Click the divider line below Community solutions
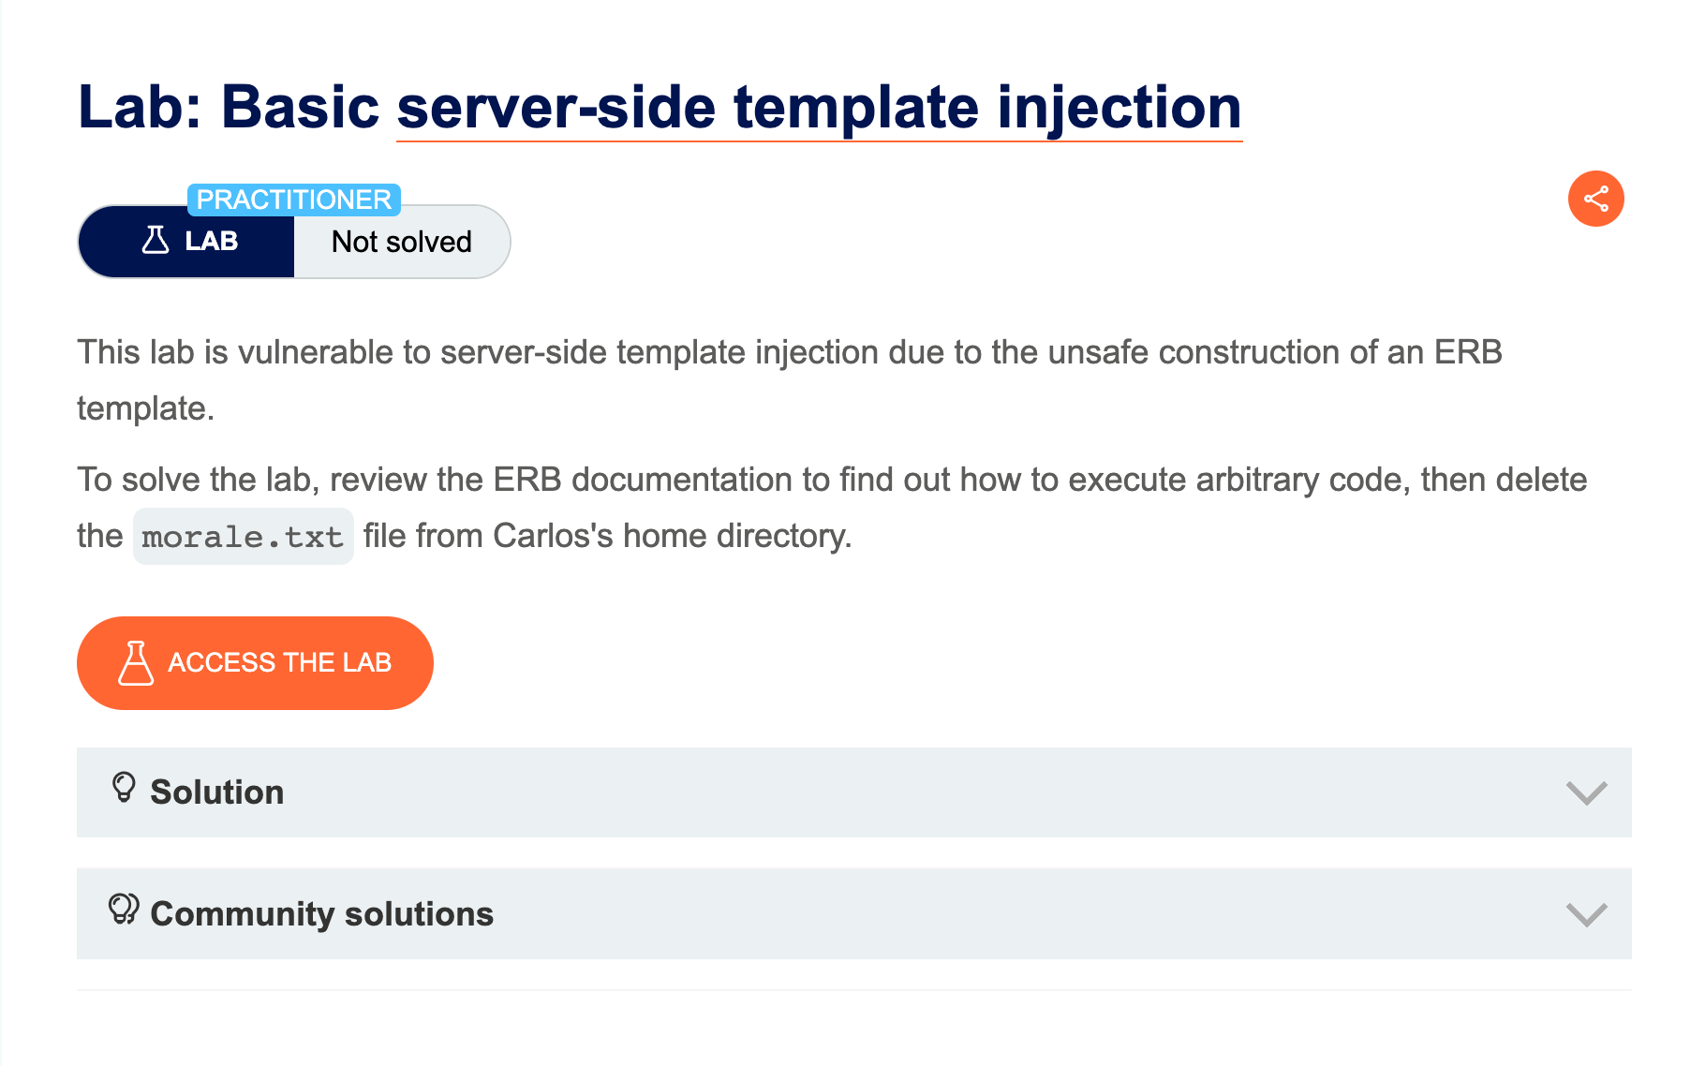Image resolution: width=1705 pixels, height=1066 pixels. pos(853,990)
